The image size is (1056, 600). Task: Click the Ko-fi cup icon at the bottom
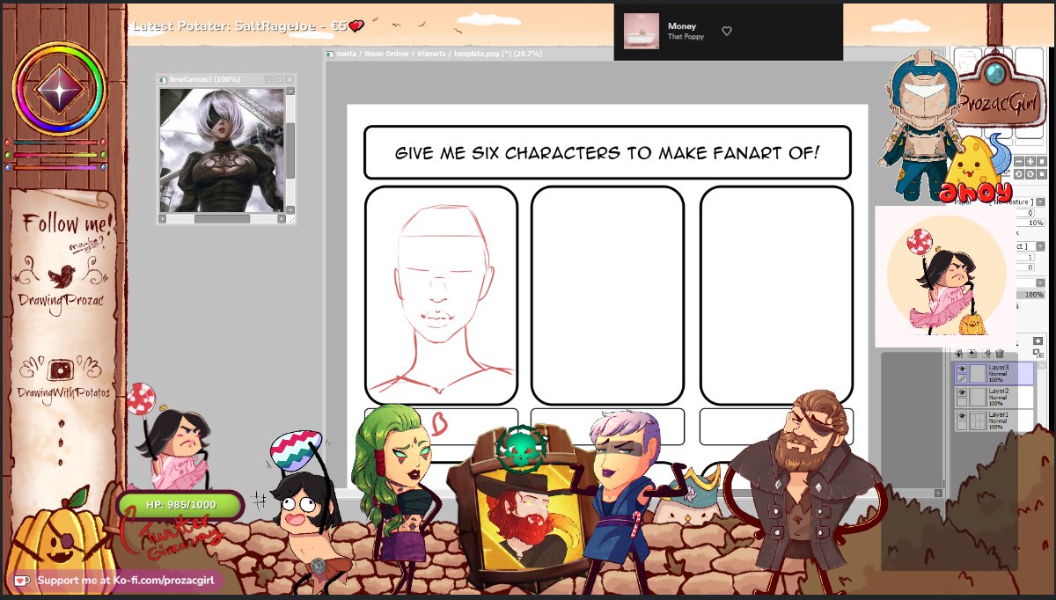click(22, 581)
